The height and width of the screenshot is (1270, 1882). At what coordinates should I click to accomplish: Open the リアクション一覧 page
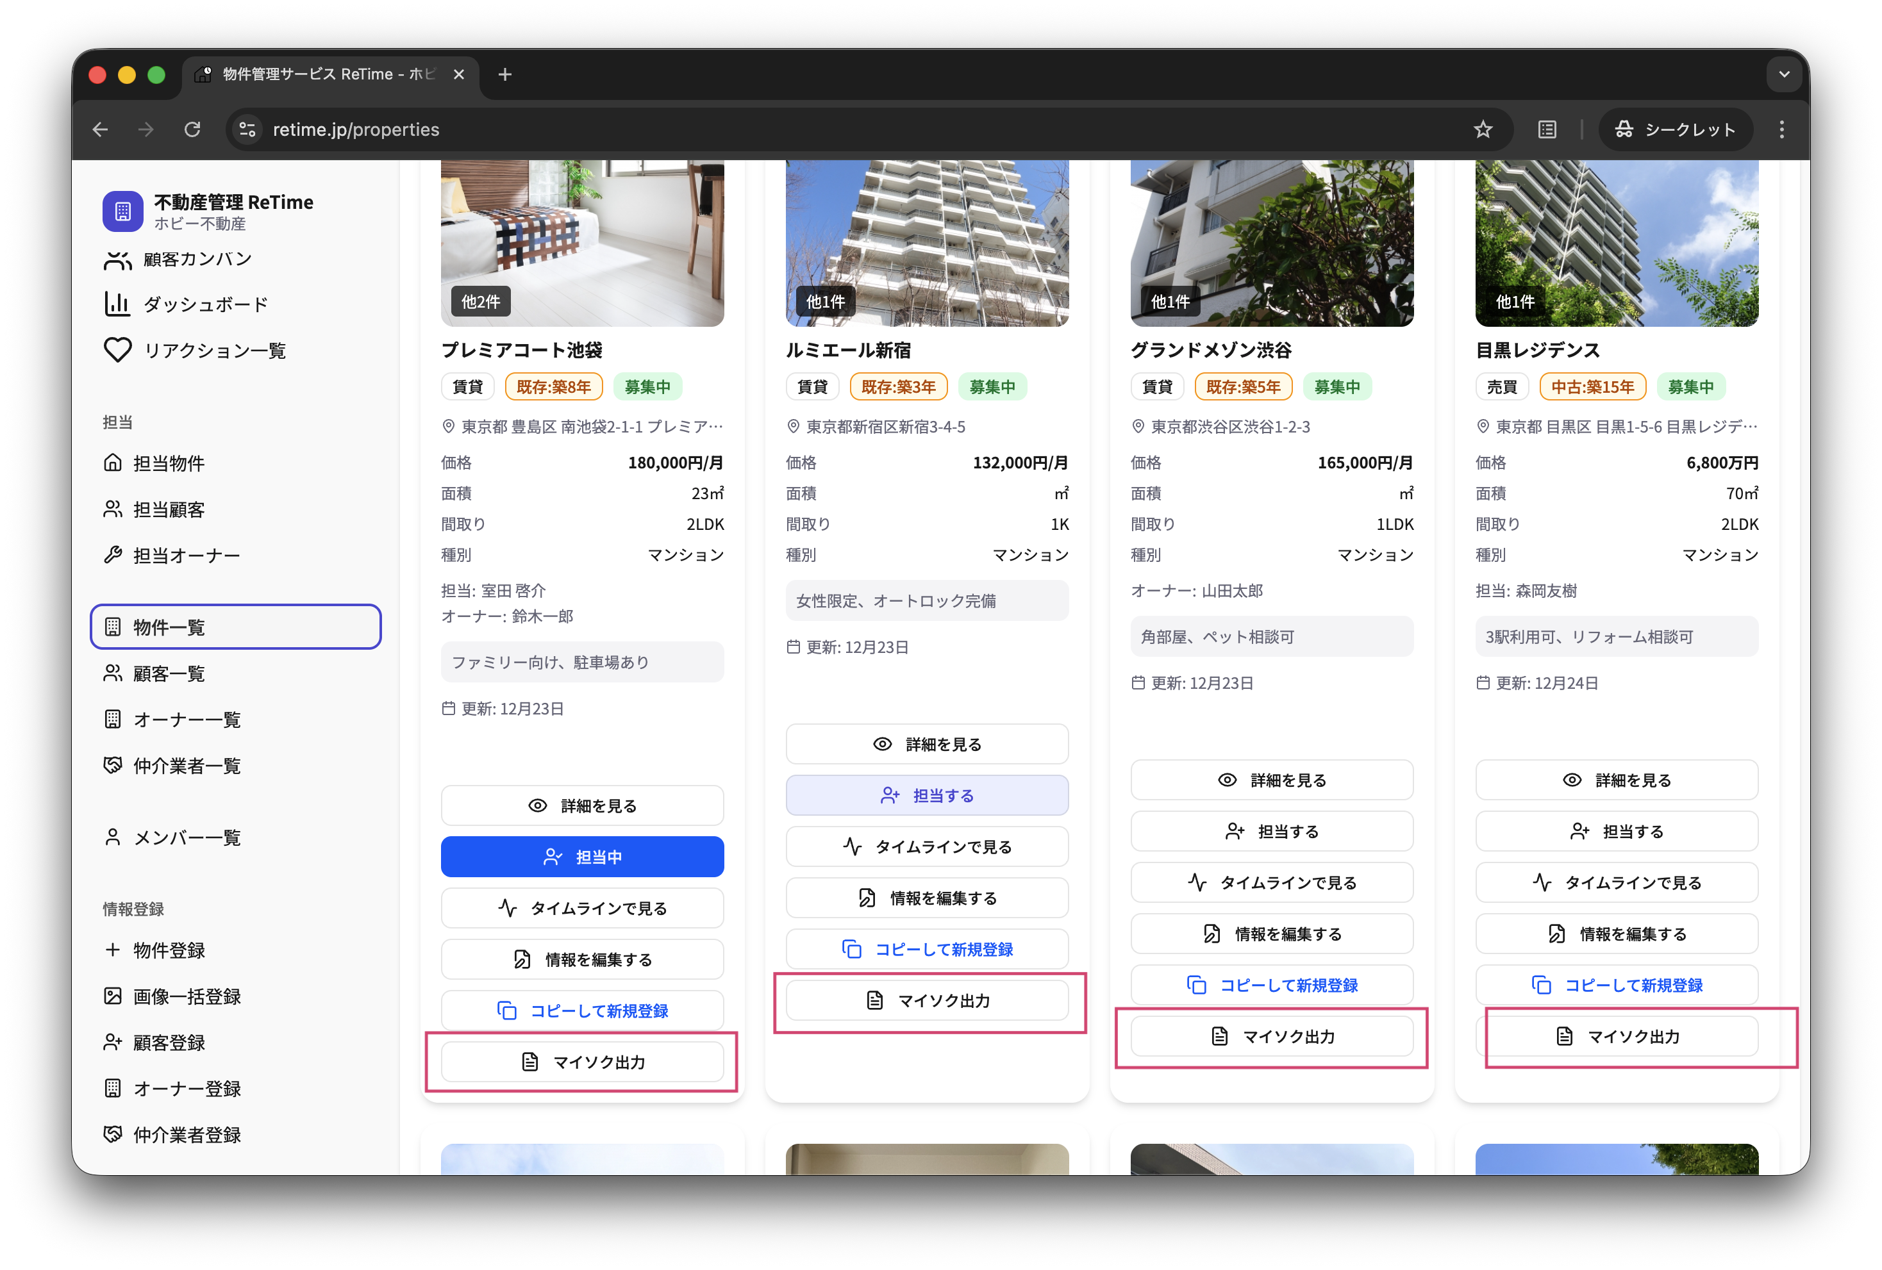[x=215, y=350]
